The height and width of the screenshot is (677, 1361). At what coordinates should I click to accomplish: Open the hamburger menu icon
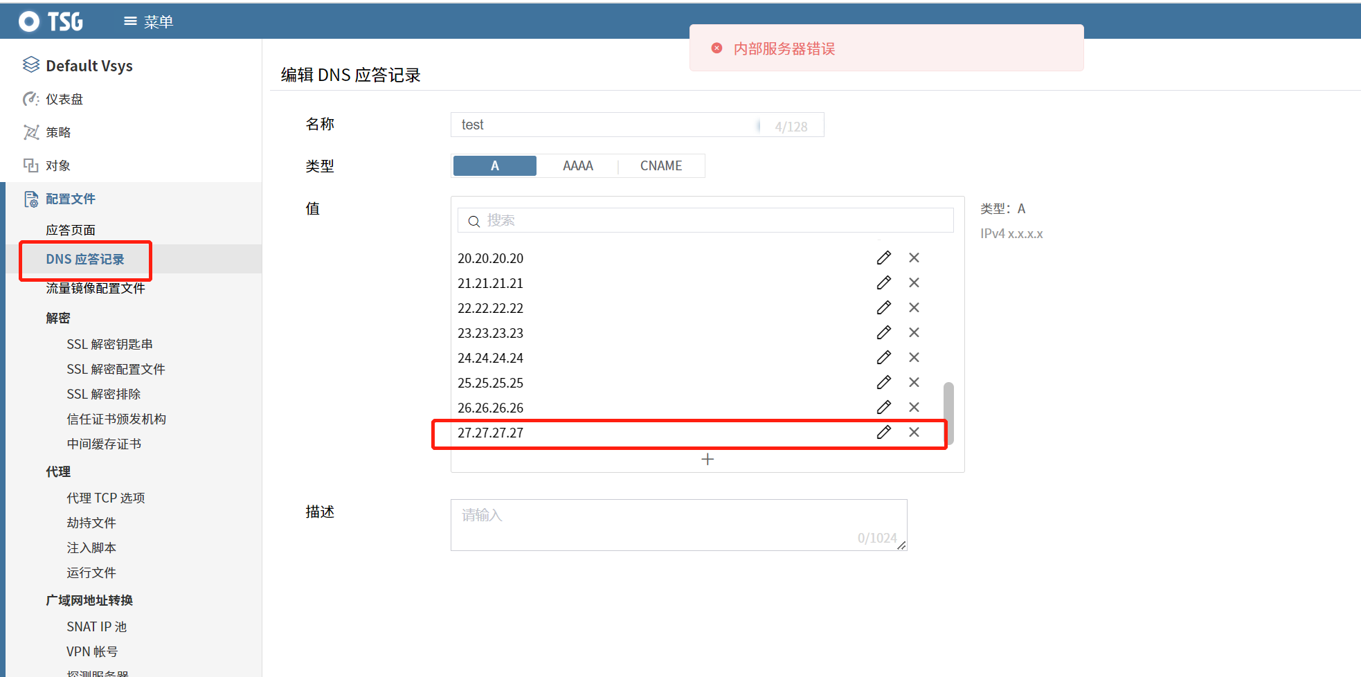click(x=130, y=21)
